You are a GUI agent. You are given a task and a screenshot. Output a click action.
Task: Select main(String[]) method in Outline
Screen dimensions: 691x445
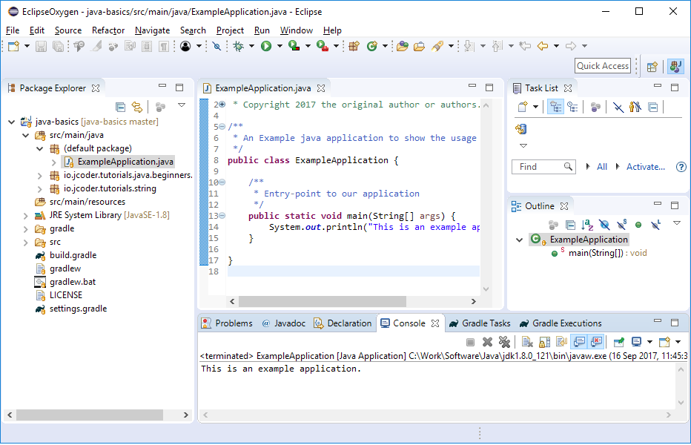tap(599, 253)
